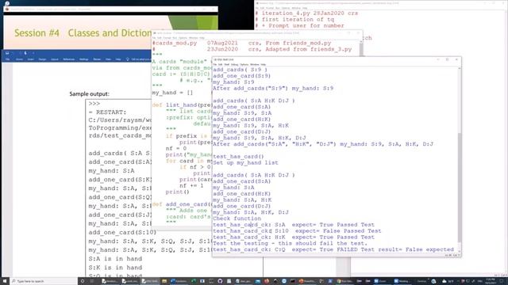Click Touch/Mouse mode icon in Word toolbar
Viewport: 508px width, 285px height.
coord(25,53)
